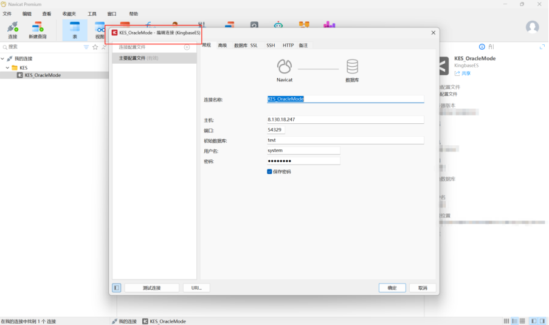Click the 共享 (Share) link

[463, 73]
